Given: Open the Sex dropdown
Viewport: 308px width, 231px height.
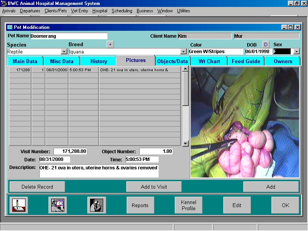Looking at the screenshot, I should click(x=296, y=51).
